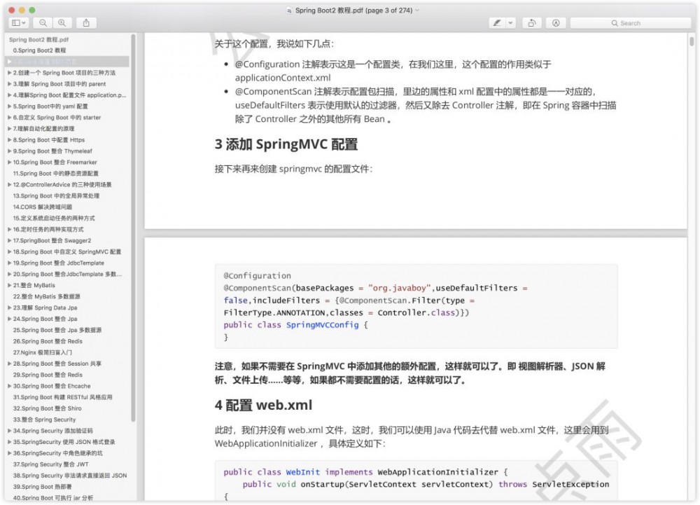Click the sidebar view icon

click(x=15, y=22)
